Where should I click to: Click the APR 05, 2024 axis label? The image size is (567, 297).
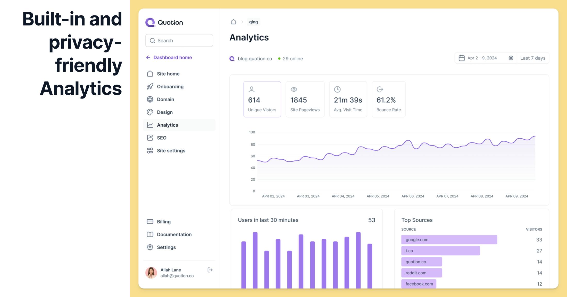click(x=378, y=196)
